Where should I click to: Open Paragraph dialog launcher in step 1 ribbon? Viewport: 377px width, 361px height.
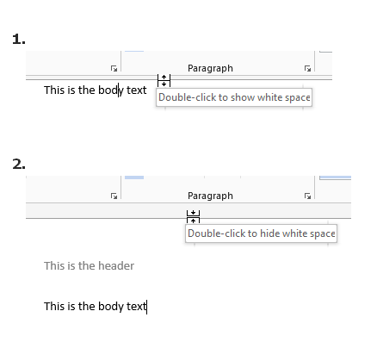coord(307,69)
